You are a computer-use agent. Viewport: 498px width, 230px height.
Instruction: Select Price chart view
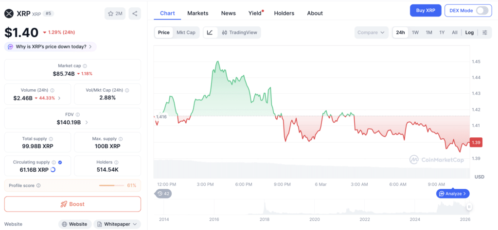tap(164, 33)
